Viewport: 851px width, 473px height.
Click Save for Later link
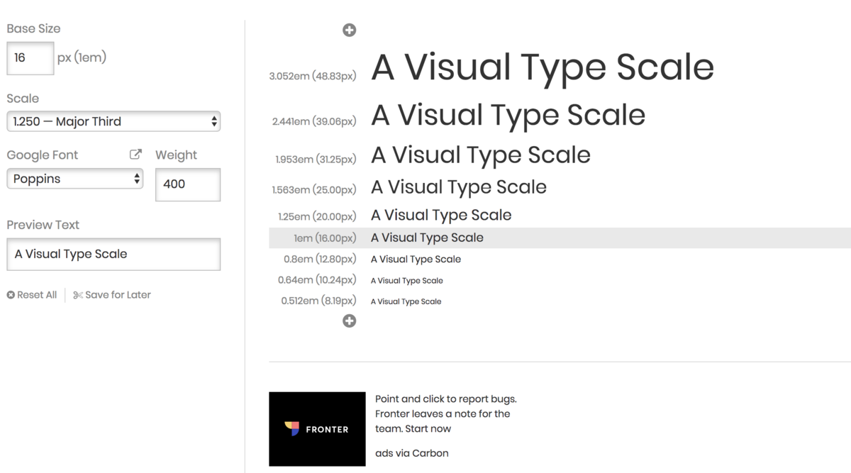tap(112, 295)
